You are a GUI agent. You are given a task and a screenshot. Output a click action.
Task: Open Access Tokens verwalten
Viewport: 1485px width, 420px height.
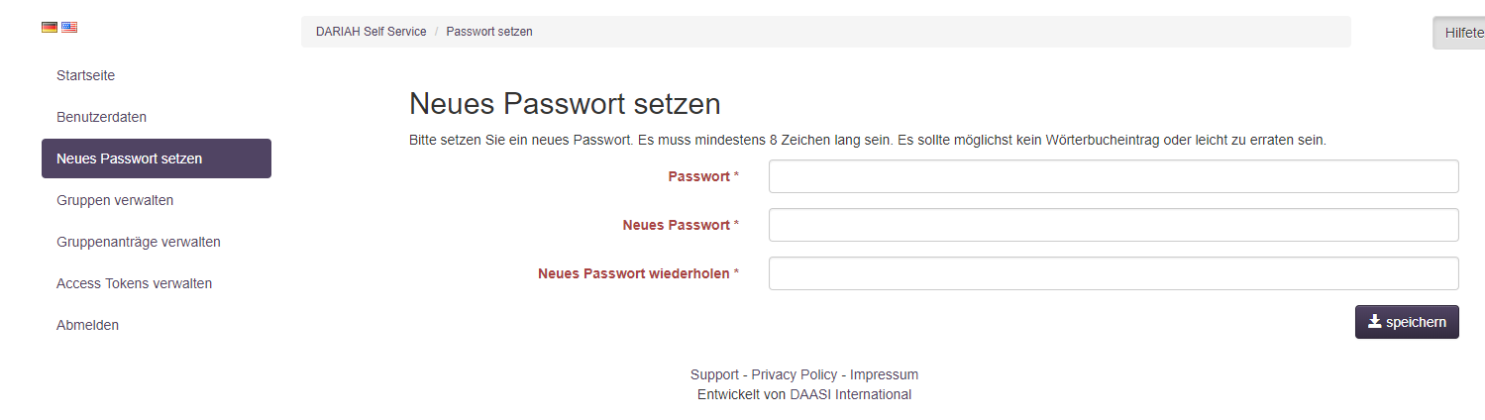[134, 283]
